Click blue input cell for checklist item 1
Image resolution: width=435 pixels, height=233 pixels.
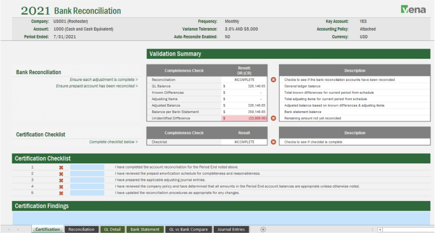(x=87, y=167)
